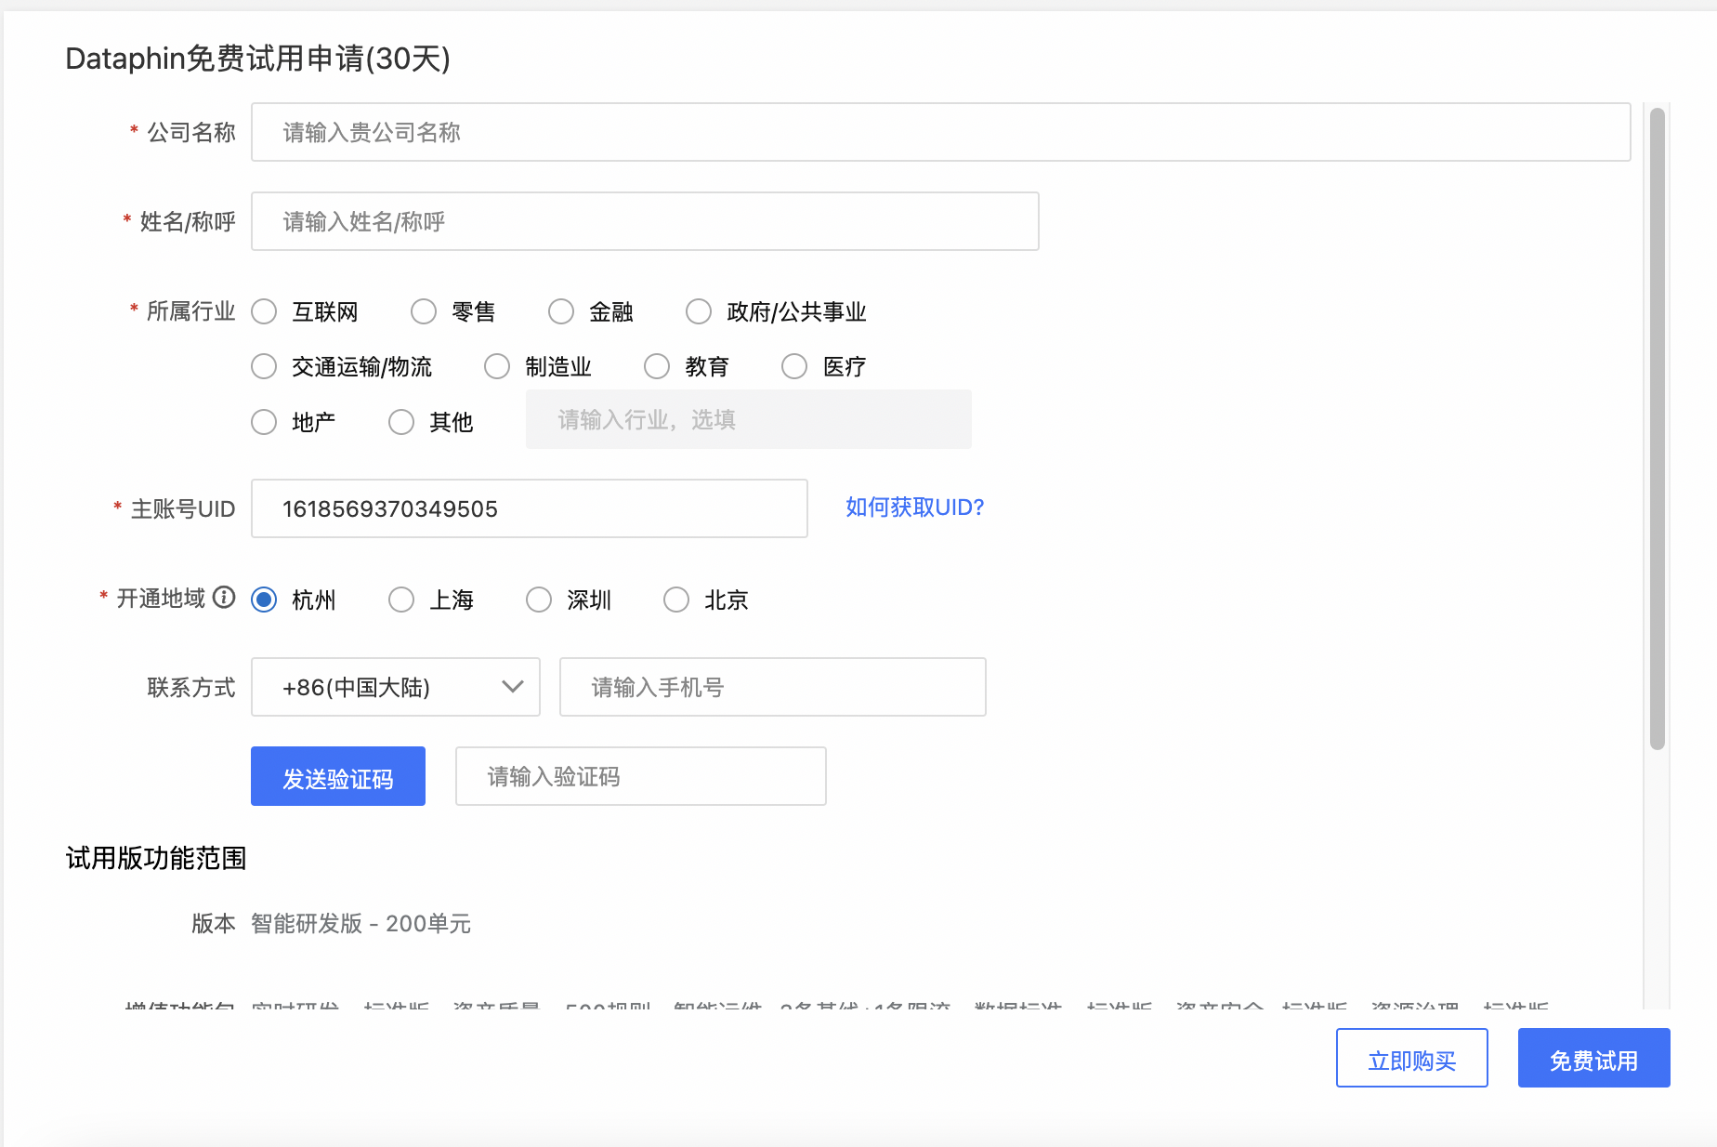1717x1147 pixels.
Task: Select the 互联网 industry option
Action: pos(264,311)
